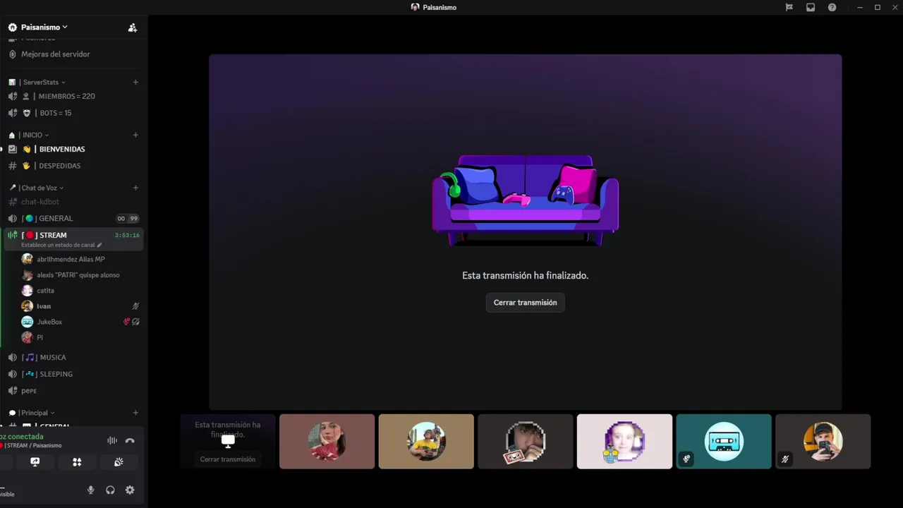
Task: Click the STREAM timer 3:53:16
Action: pos(127,235)
